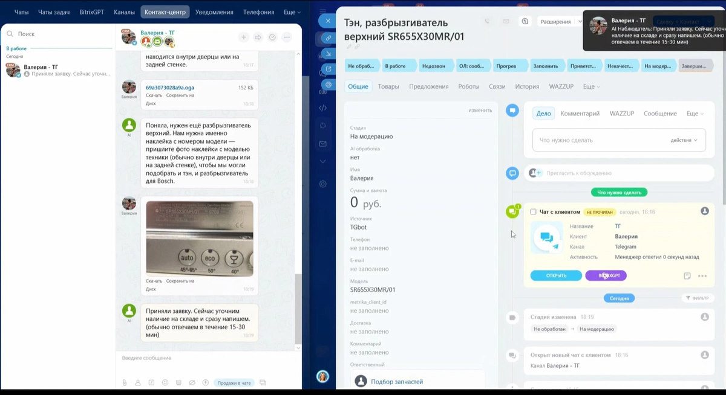Click the phone call icon in deal header
Viewport: 726px width, 395px height.
487,22
